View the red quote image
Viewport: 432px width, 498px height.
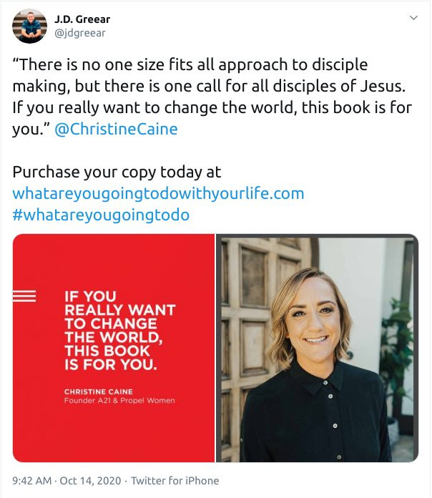point(114,348)
